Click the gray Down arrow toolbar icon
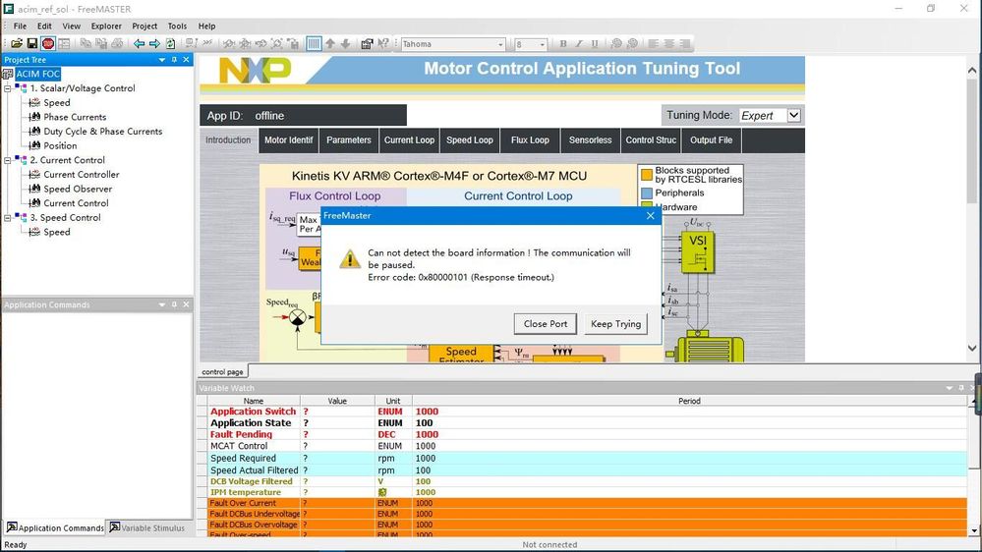Viewport: 982px width, 552px height. coord(345,44)
